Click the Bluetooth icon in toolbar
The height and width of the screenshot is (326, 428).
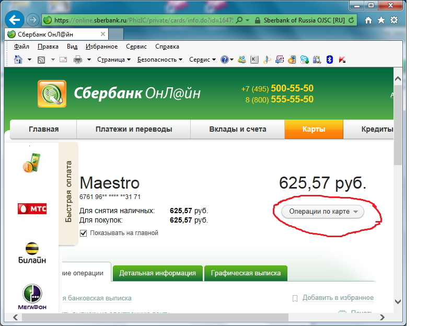pos(329,60)
